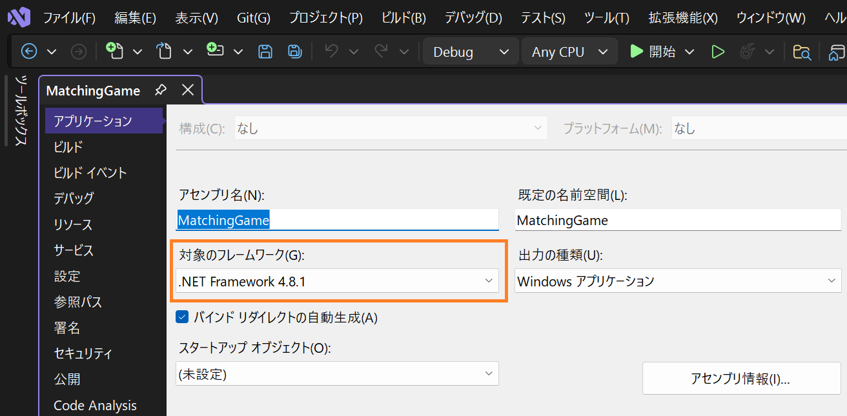
Task: Open the スタートアップ オブジェクト dropdown
Action: (x=489, y=373)
